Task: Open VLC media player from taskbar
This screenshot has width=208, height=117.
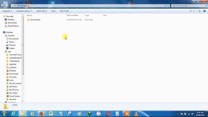Action: tap(136, 114)
